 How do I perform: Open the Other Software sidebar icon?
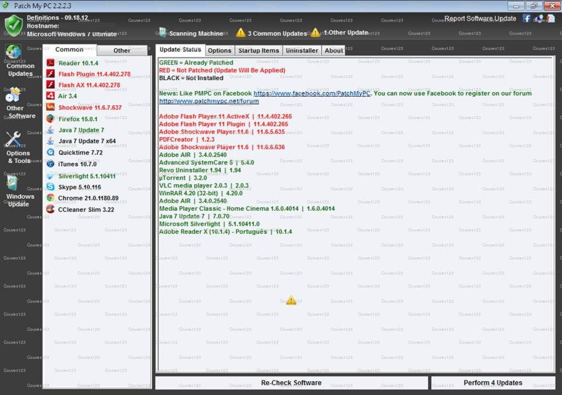pos(13,95)
